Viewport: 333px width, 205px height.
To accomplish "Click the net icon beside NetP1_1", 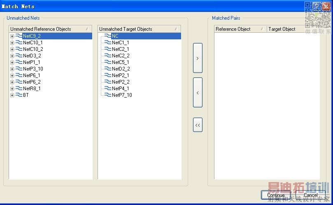I will [19, 62].
